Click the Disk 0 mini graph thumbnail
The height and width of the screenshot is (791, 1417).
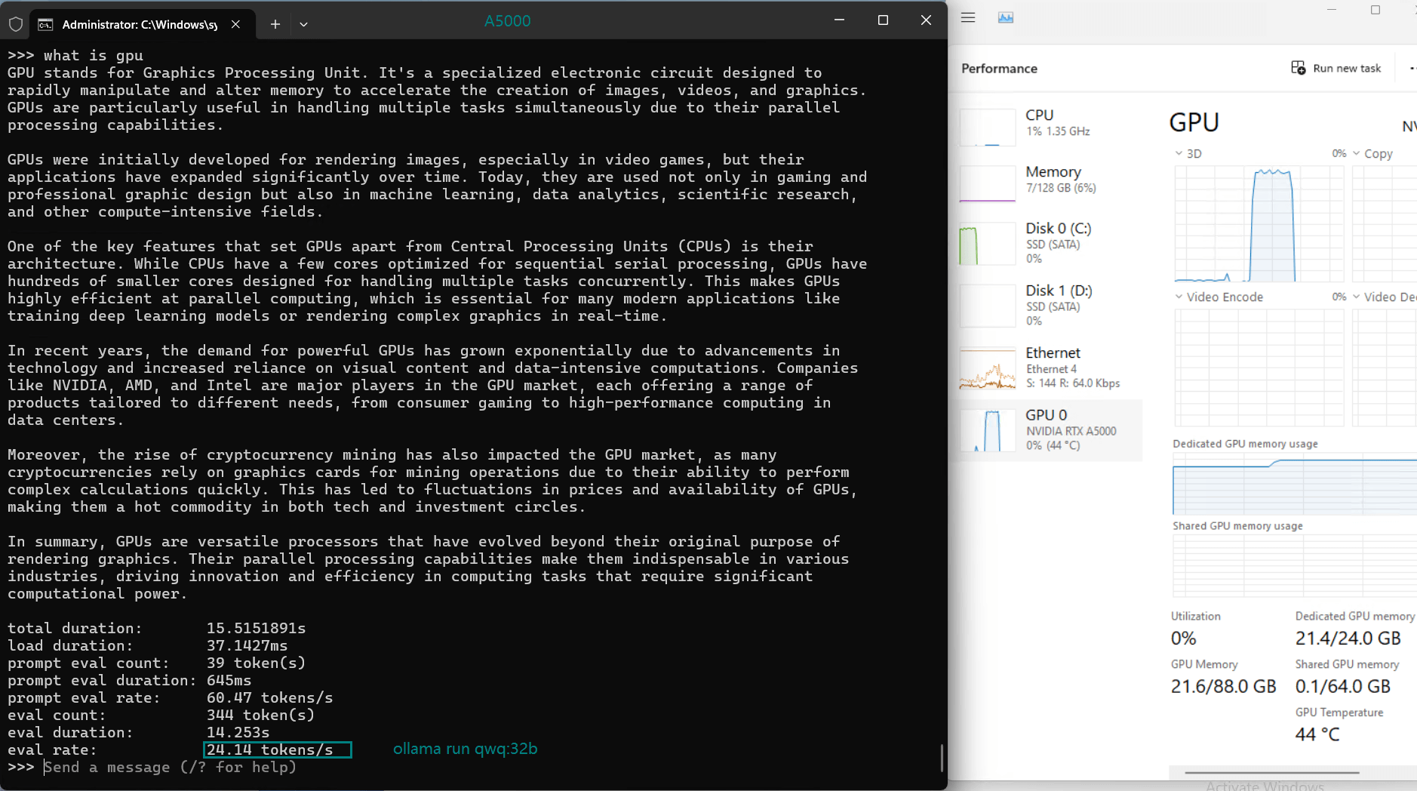[988, 244]
